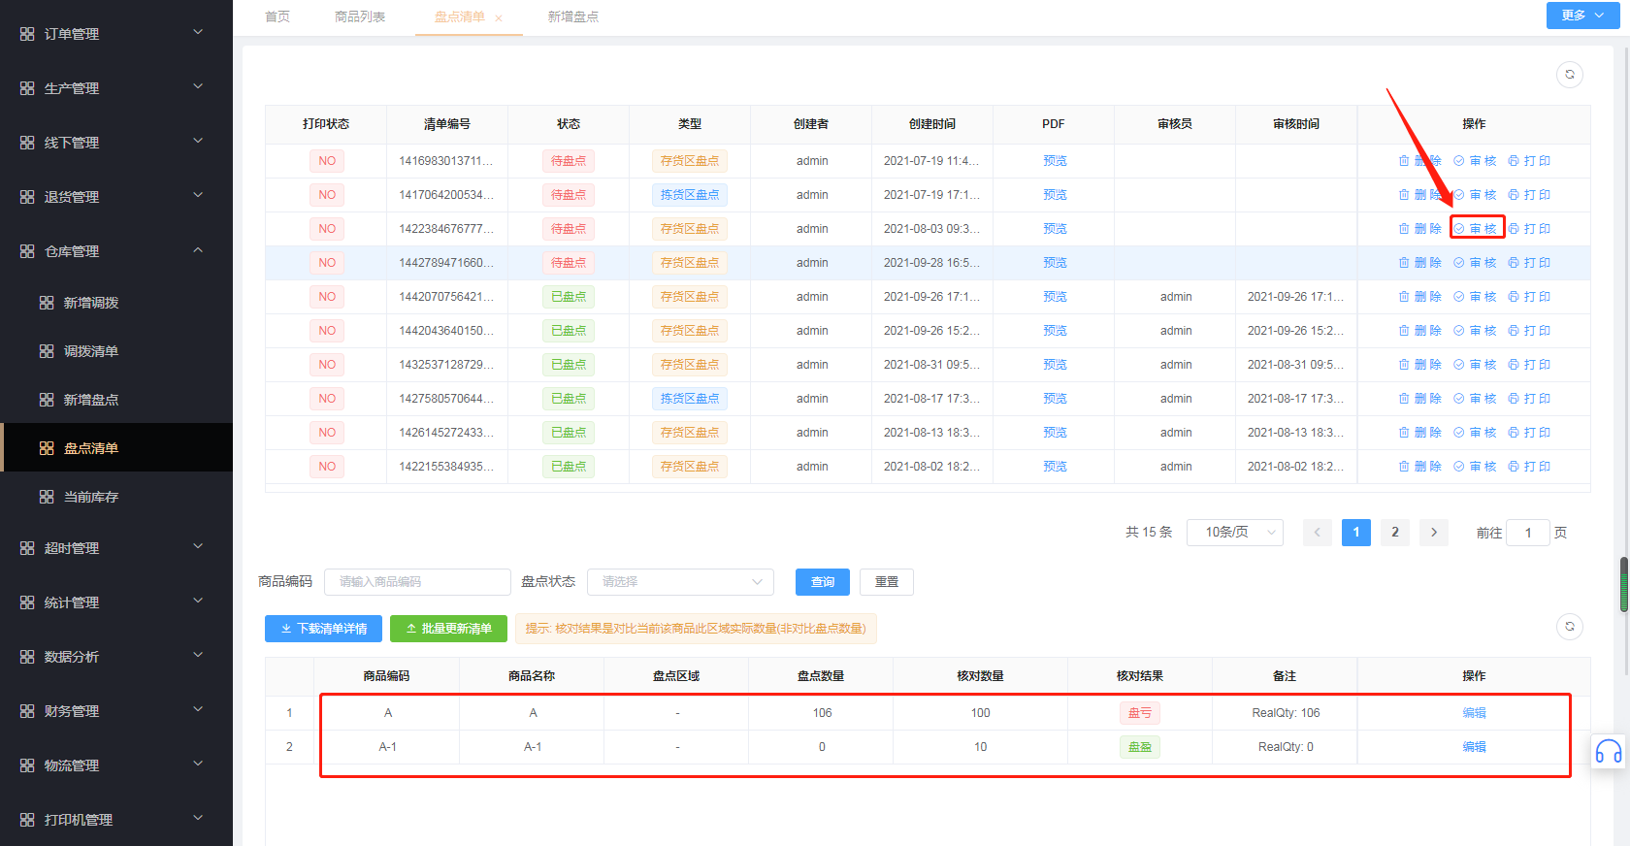
Task: Delete list 1442789471660 row
Action: pyautogui.click(x=1419, y=263)
